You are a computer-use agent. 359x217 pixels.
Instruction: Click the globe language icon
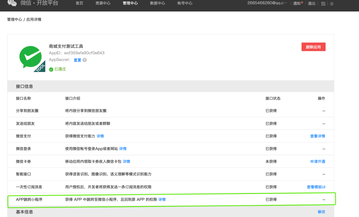(332, 4)
